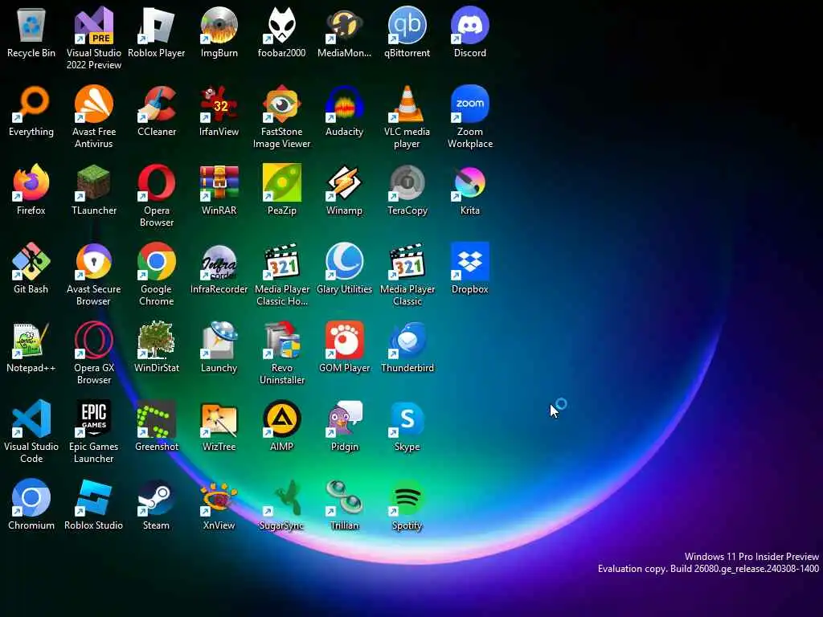Click the Opera Browser shortcut
823x617 pixels.
(x=157, y=182)
